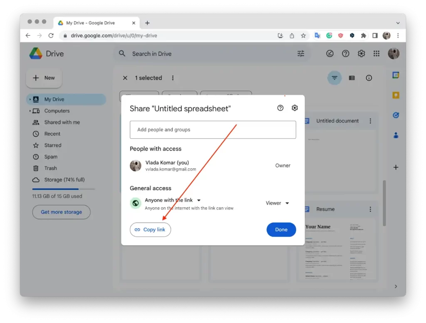Install app download icon in address bar
Screen dimensions: 426x323
(280, 36)
